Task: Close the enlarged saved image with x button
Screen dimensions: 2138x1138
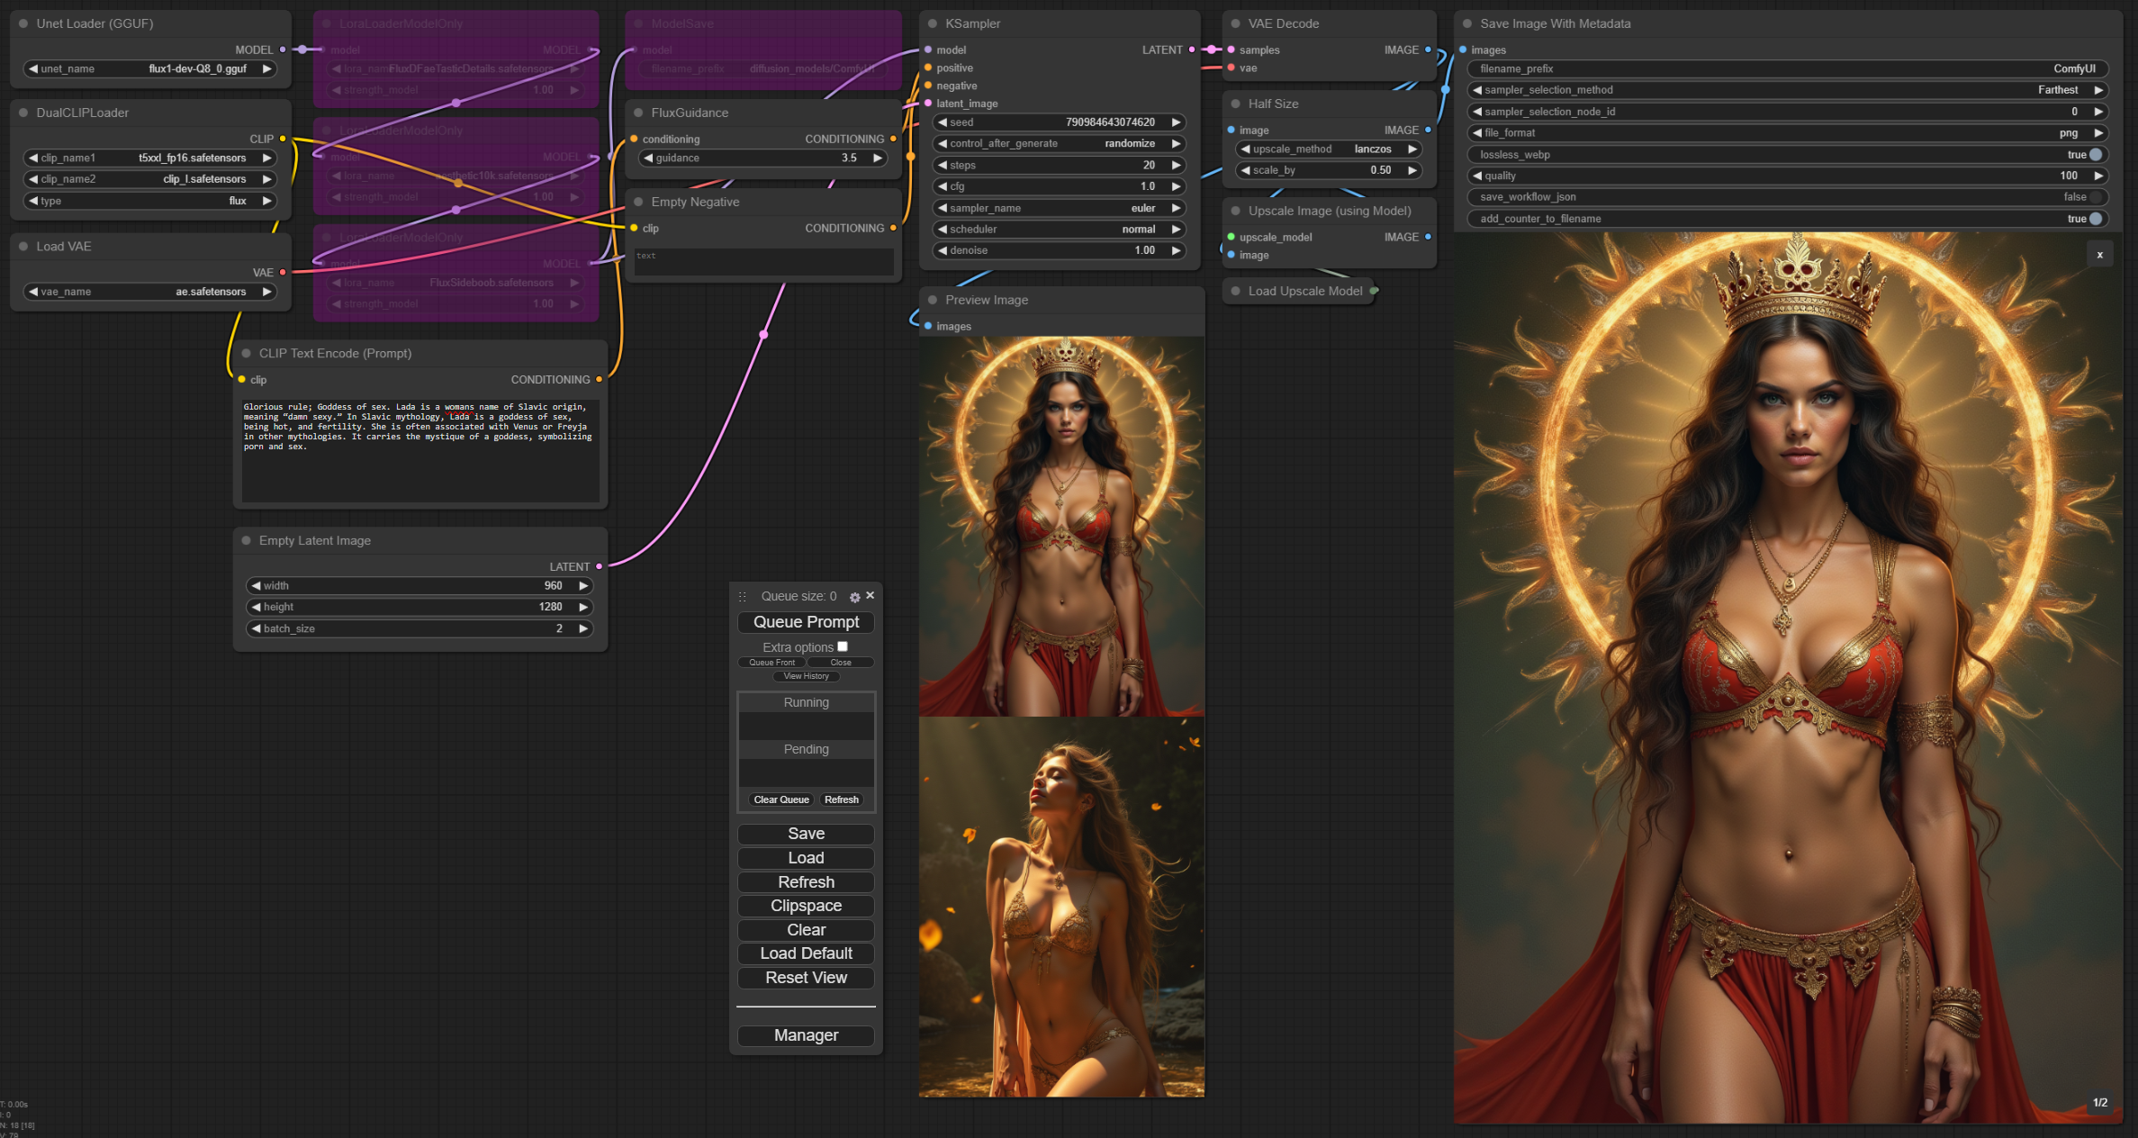Action: tap(2099, 255)
